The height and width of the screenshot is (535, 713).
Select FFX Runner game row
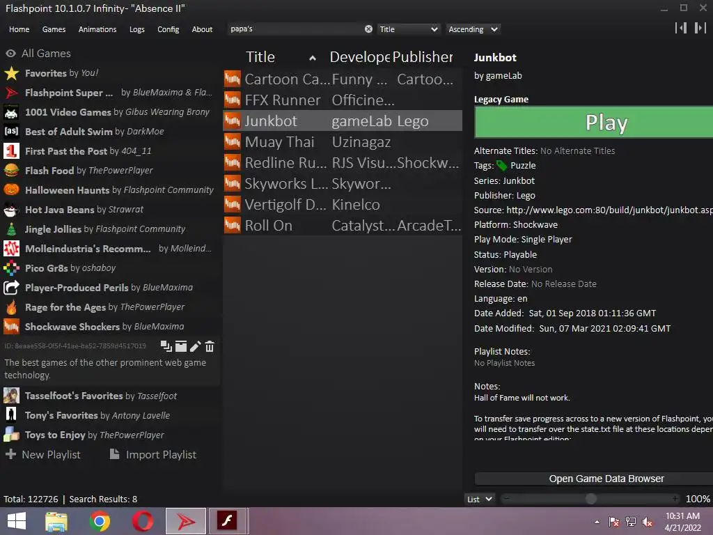pyautogui.click(x=343, y=100)
